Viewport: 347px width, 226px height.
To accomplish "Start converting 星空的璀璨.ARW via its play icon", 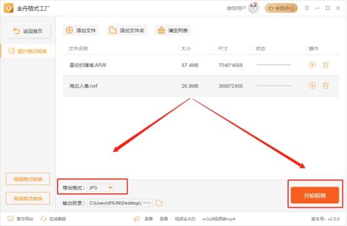I will 313,65.
